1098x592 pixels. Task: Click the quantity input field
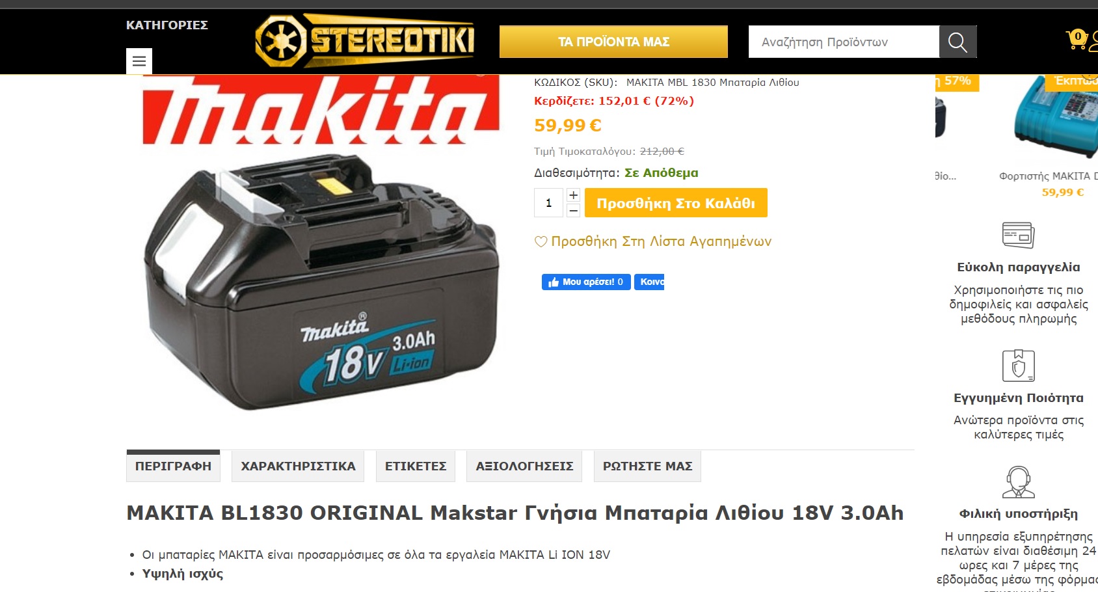click(548, 203)
